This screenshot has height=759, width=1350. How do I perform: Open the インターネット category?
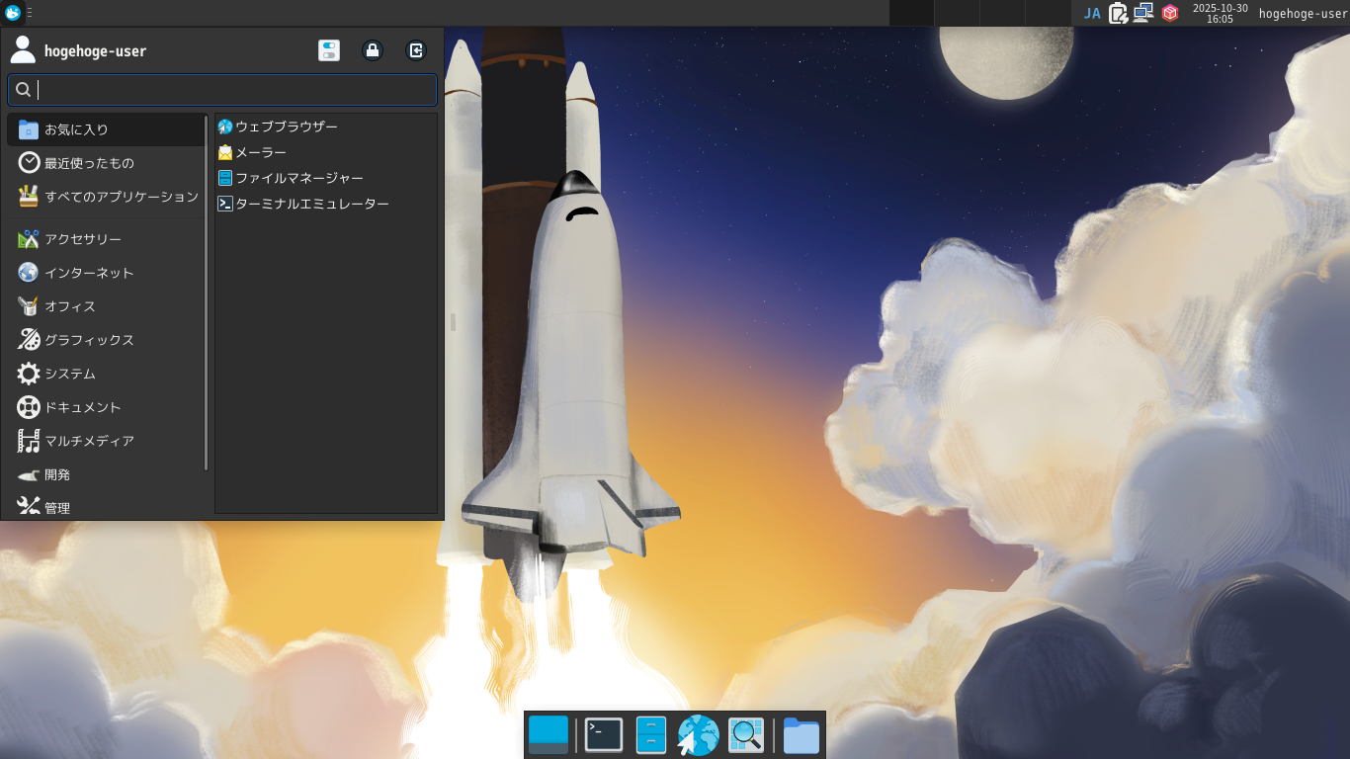tap(106, 273)
